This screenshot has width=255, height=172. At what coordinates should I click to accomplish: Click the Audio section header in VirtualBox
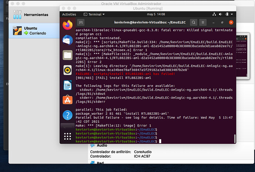pyautogui.click(x=102, y=145)
